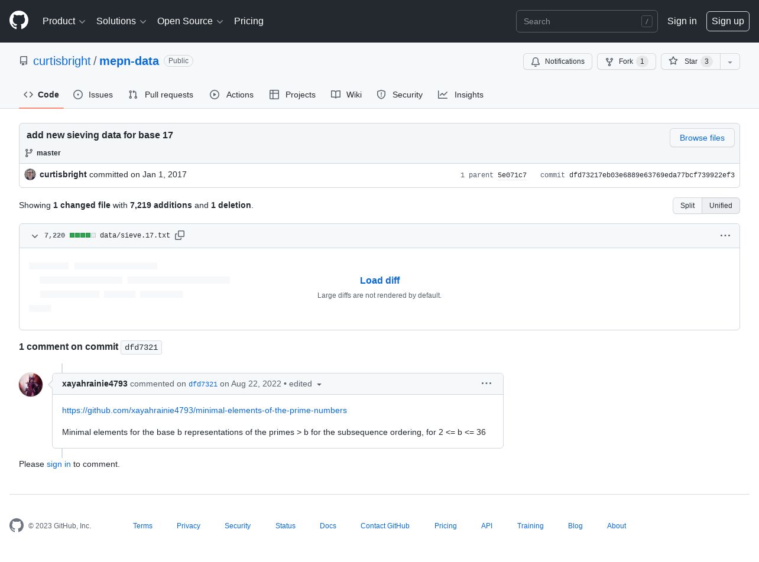The image size is (759, 562).
Task: Open the Docs footer link
Action: [328, 526]
